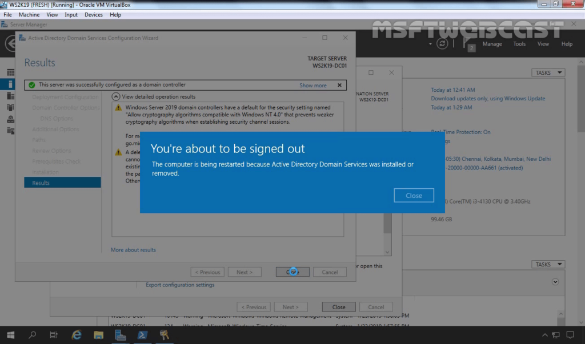This screenshot has width=585, height=344.
Task: Open PowerShell from taskbar
Action: (142, 335)
